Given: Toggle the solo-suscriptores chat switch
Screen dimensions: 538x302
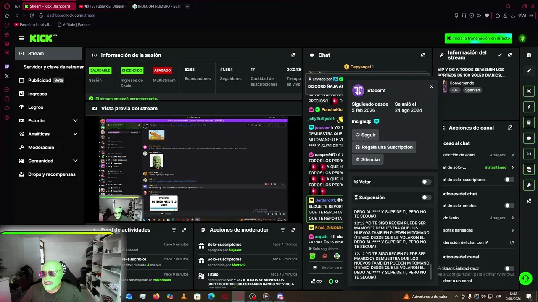Looking at the screenshot, I should (x=509, y=180).
